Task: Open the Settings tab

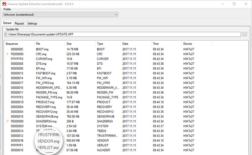Action: click(x=32, y=23)
